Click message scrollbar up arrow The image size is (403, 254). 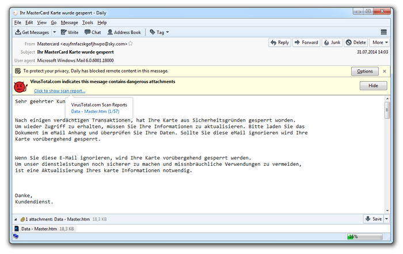coord(387,98)
